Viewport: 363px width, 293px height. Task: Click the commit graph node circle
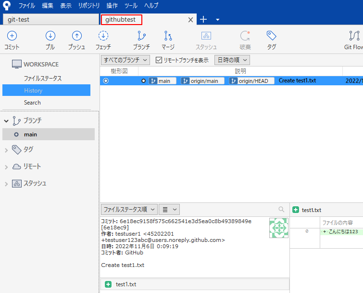pos(106,81)
